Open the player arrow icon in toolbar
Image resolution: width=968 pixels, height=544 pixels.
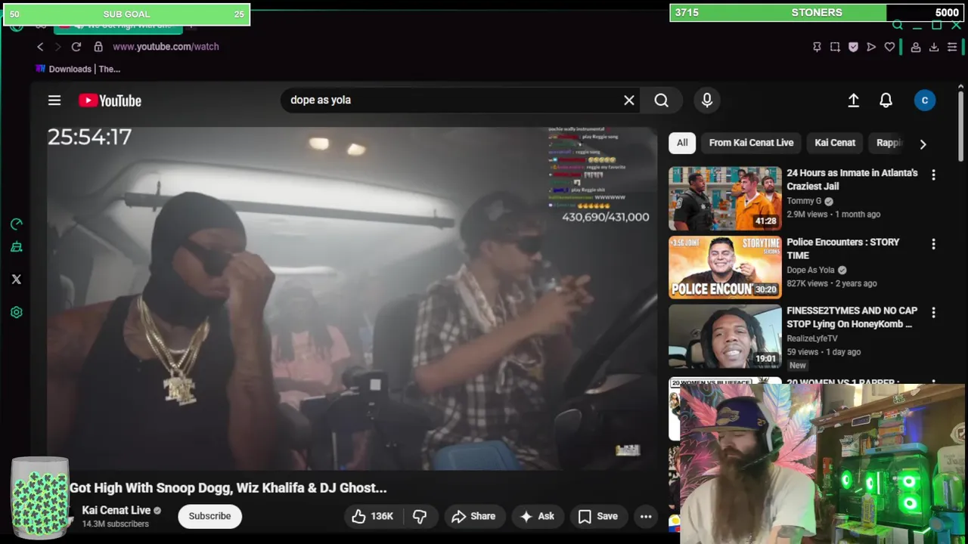click(x=871, y=47)
